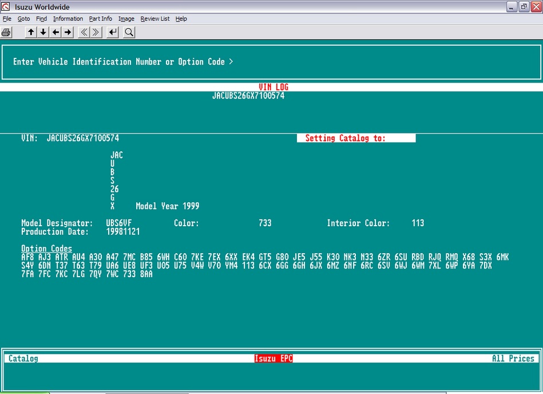The image size is (543, 394).
Task: Click the Interior Color value 113
Action: click(x=418, y=223)
